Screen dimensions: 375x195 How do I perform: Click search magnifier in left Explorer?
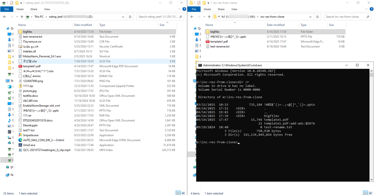coord(180,17)
